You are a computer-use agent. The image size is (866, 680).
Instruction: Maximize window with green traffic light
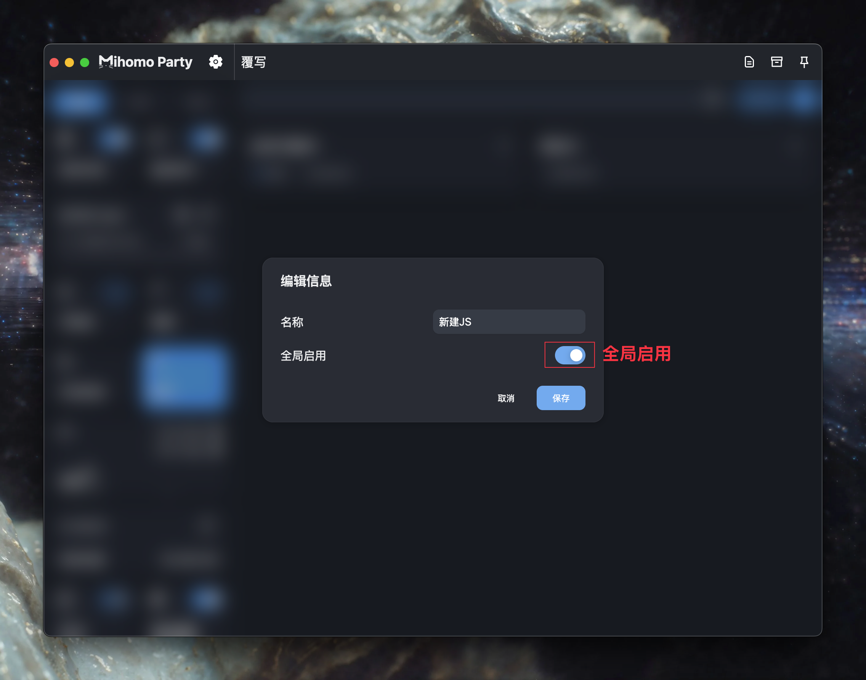tap(84, 63)
